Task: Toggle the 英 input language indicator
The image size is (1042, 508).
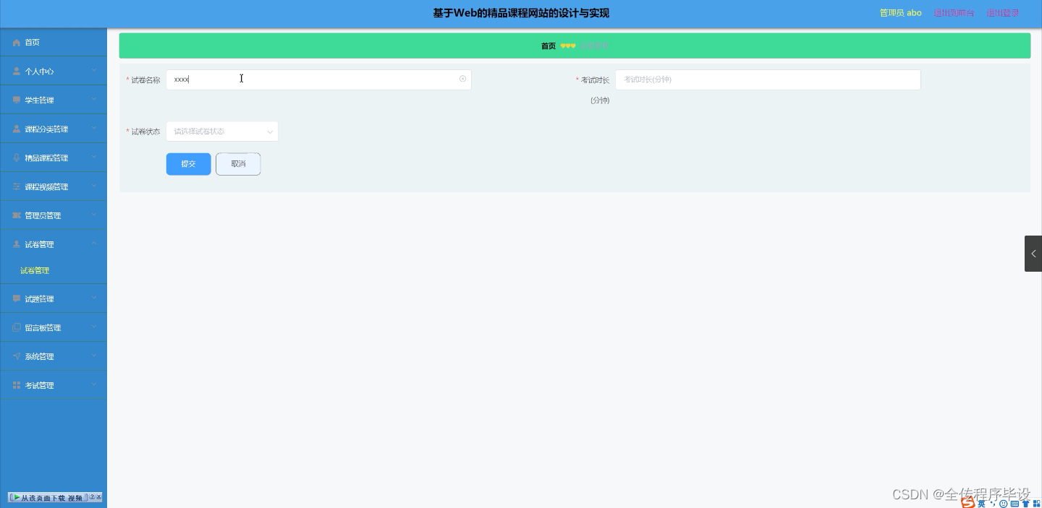Action: (982, 504)
